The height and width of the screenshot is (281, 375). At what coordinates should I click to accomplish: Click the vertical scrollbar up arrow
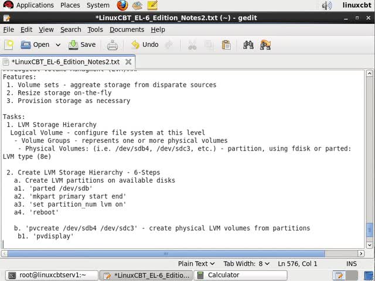pyautogui.click(x=370, y=73)
